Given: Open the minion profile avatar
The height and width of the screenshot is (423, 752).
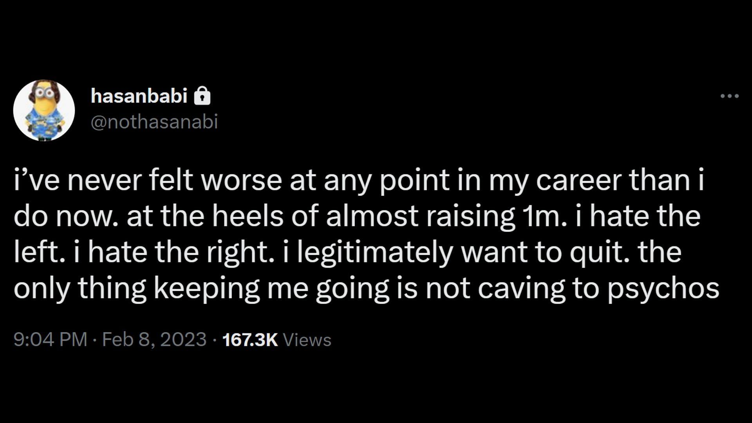Looking at the screenshot, I should pos(44,110).
